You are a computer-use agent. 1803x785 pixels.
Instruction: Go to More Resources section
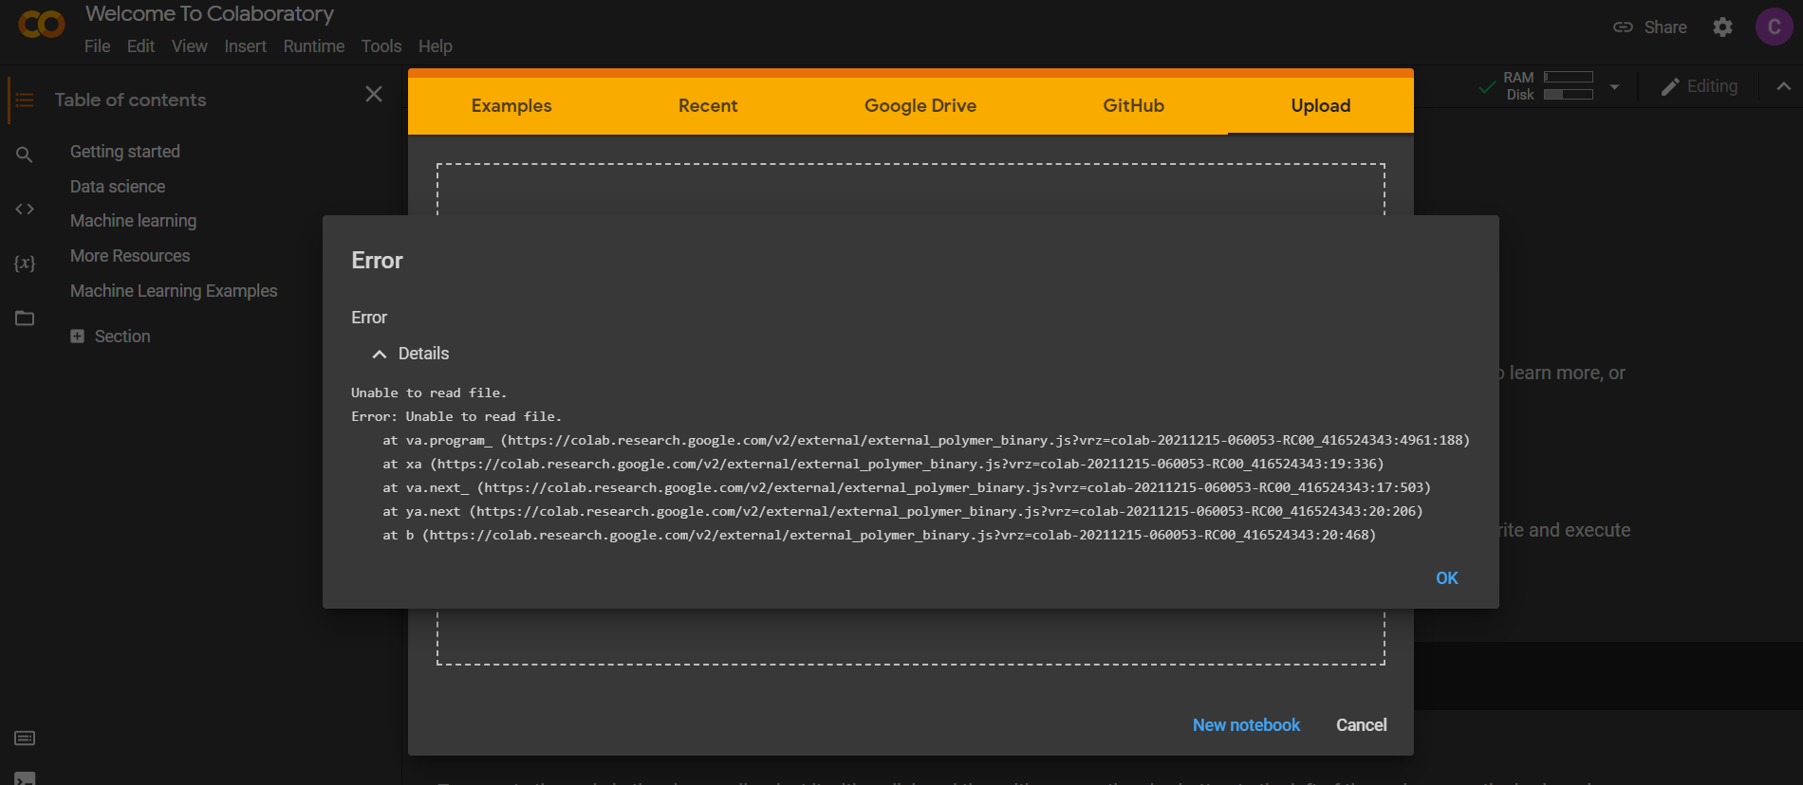(x=130, y=256)
